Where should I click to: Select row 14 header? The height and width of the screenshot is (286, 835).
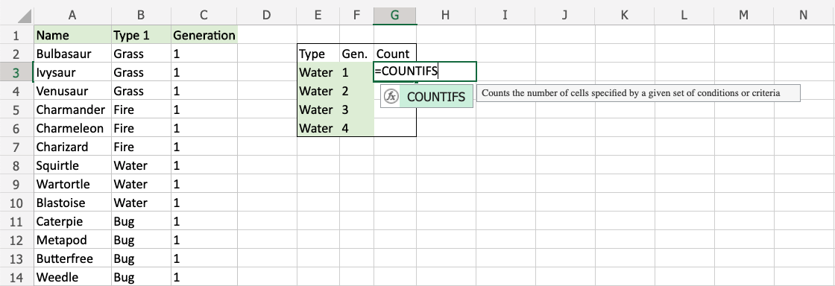[x=16, y=277]
